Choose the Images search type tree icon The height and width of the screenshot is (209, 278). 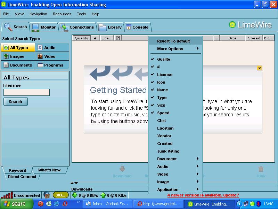tap(6, 56)
